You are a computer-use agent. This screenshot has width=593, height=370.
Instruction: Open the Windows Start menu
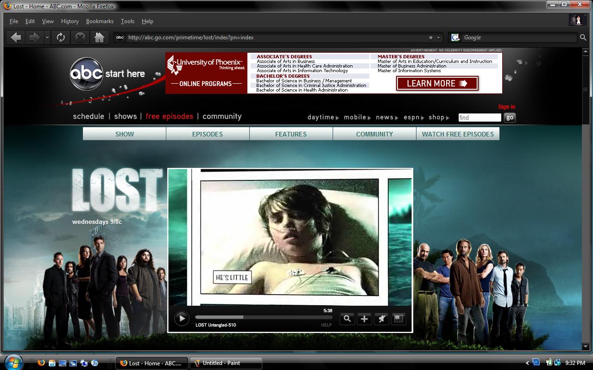point(13,363)
